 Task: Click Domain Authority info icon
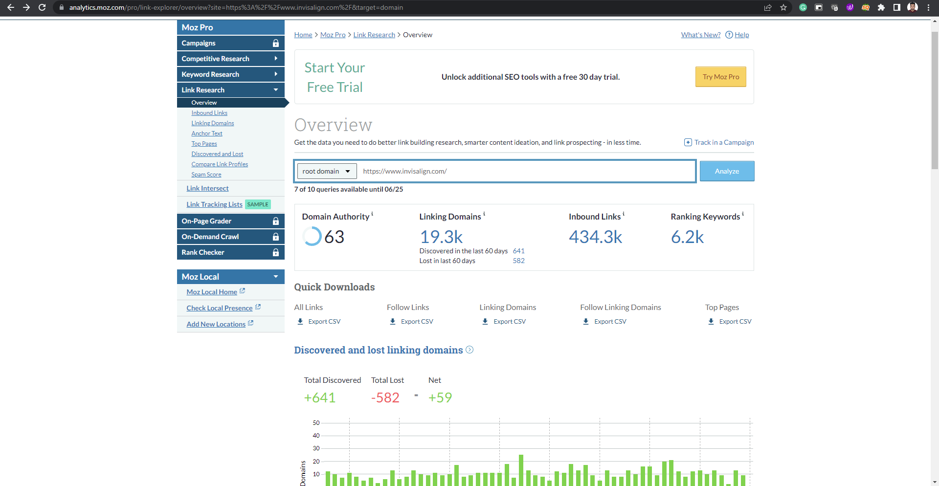[x=372, y=214]
